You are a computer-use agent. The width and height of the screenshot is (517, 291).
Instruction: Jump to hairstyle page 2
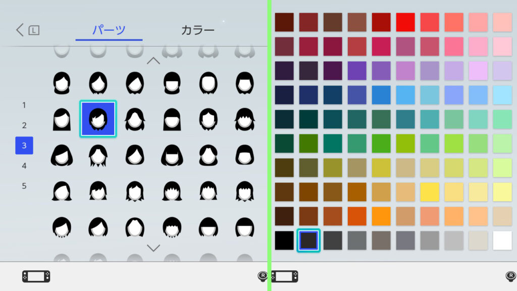pos(24,125)
